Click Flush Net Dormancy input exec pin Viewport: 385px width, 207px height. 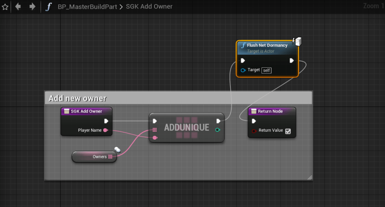coord(243,61)
